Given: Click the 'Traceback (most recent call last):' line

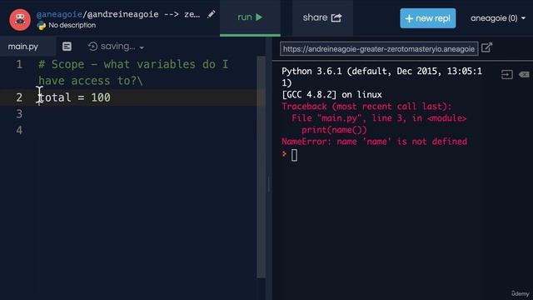Looking at the screenshot, I should tap(366, 107).
